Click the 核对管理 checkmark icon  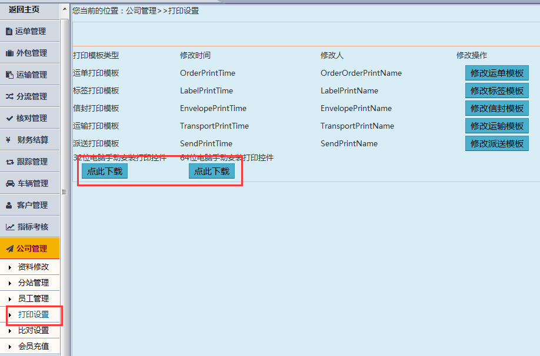click(9, 118)
